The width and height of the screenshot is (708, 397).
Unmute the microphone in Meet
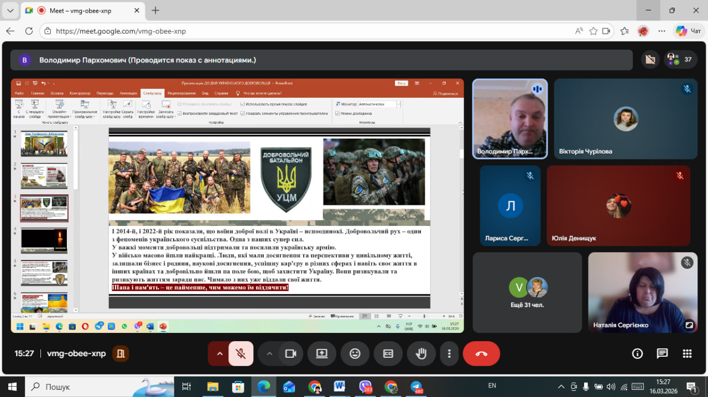tap(241, 354)
